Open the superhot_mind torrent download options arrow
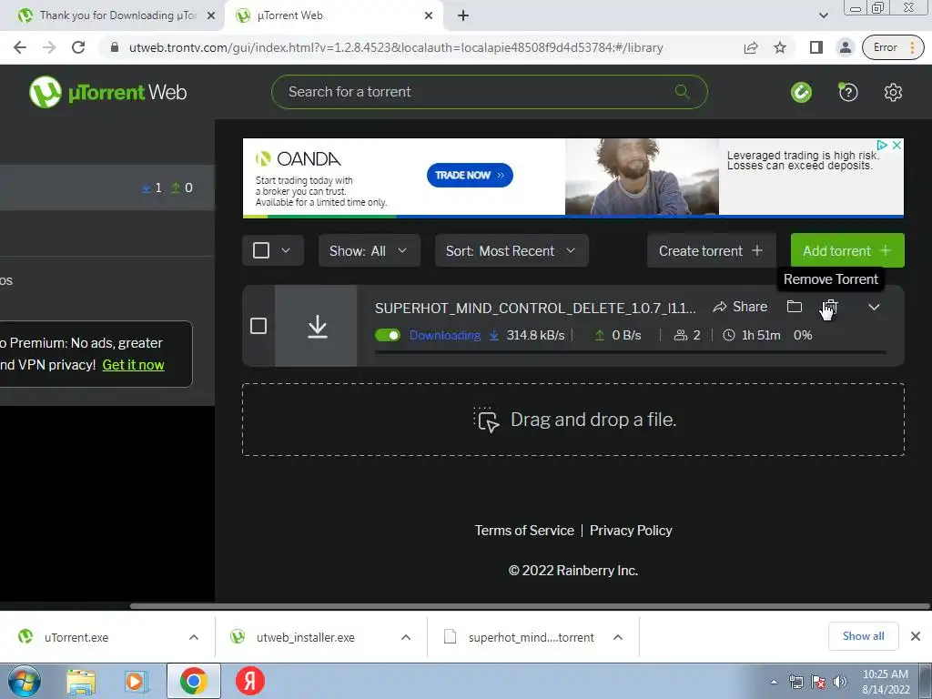The image size is (932, 699). pos(618,637)
